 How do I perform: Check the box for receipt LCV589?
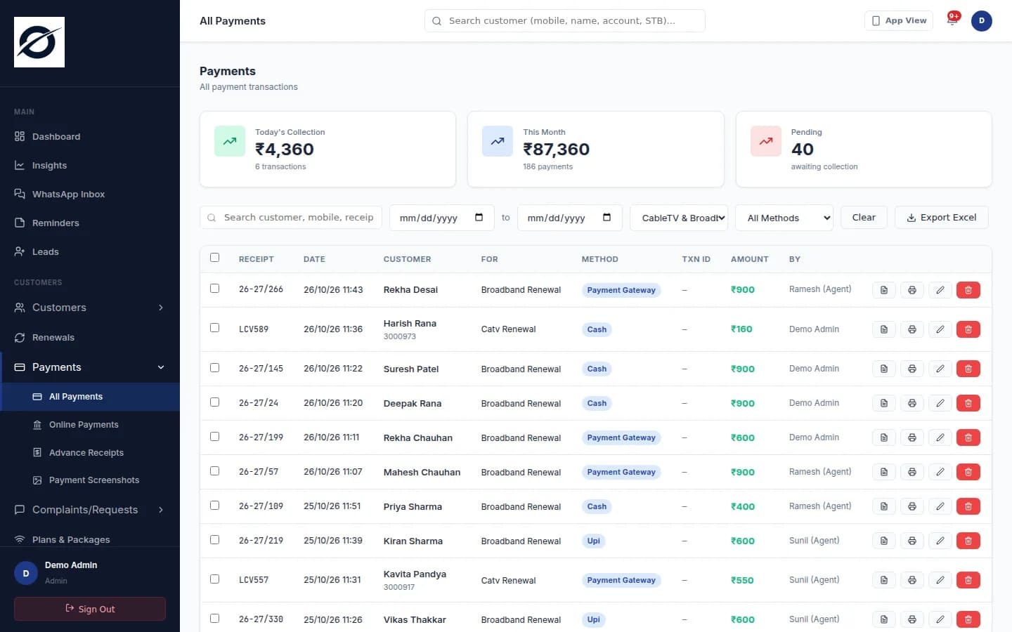tap(215, 328)
